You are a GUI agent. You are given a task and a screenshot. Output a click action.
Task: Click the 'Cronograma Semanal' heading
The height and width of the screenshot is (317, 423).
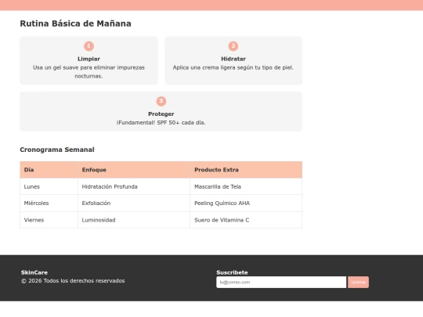click(x=57, y=149)
